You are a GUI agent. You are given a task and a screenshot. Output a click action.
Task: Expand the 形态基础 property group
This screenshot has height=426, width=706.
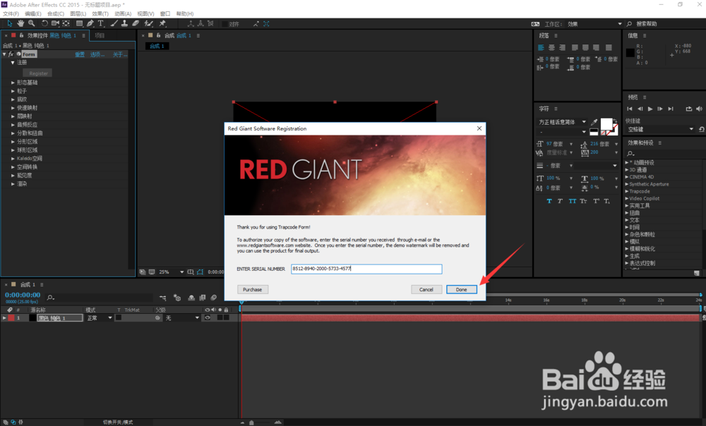click(x=13, y=83)
